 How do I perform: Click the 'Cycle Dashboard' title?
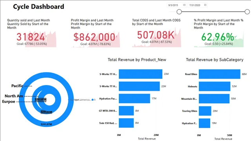tap(38, 7)
